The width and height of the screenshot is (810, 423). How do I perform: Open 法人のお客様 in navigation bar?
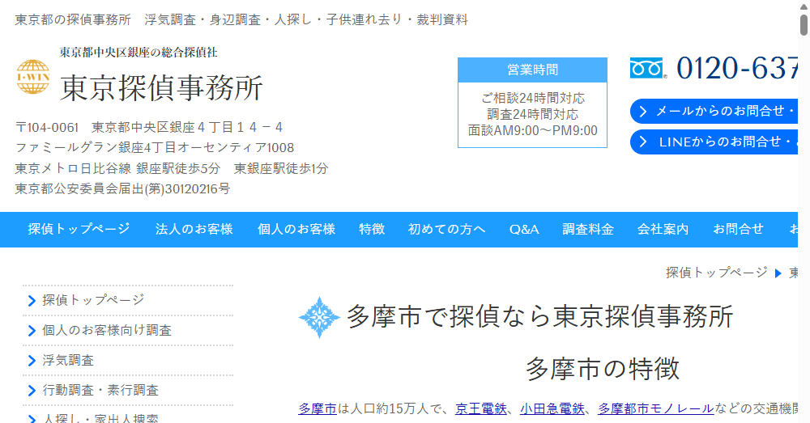click(194, 229)
